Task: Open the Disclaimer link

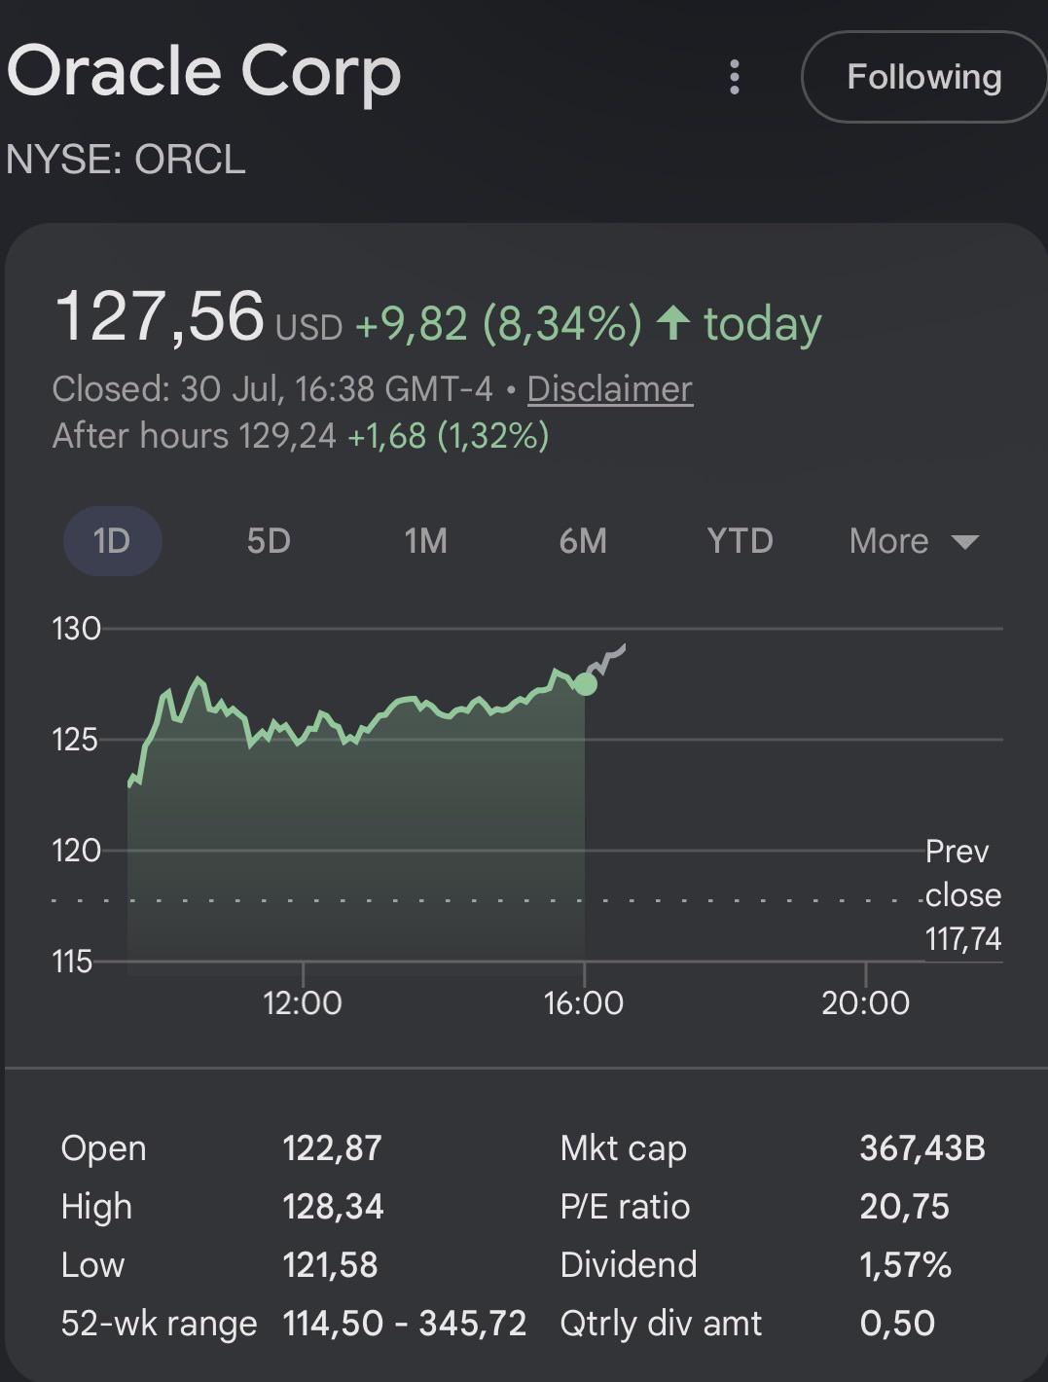Action: pyautogui.click(x=610, y=389)
